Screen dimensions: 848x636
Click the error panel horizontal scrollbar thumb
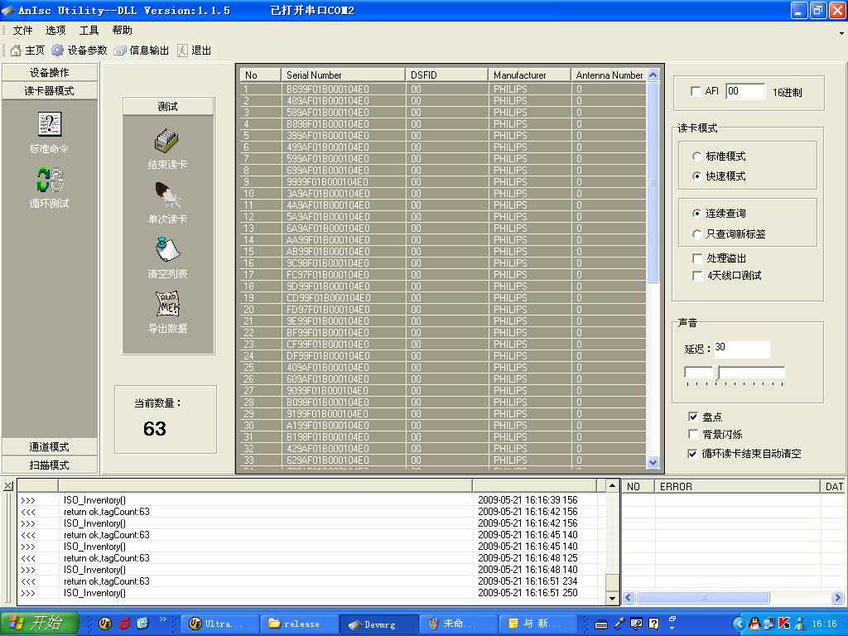tap(703, 598)
